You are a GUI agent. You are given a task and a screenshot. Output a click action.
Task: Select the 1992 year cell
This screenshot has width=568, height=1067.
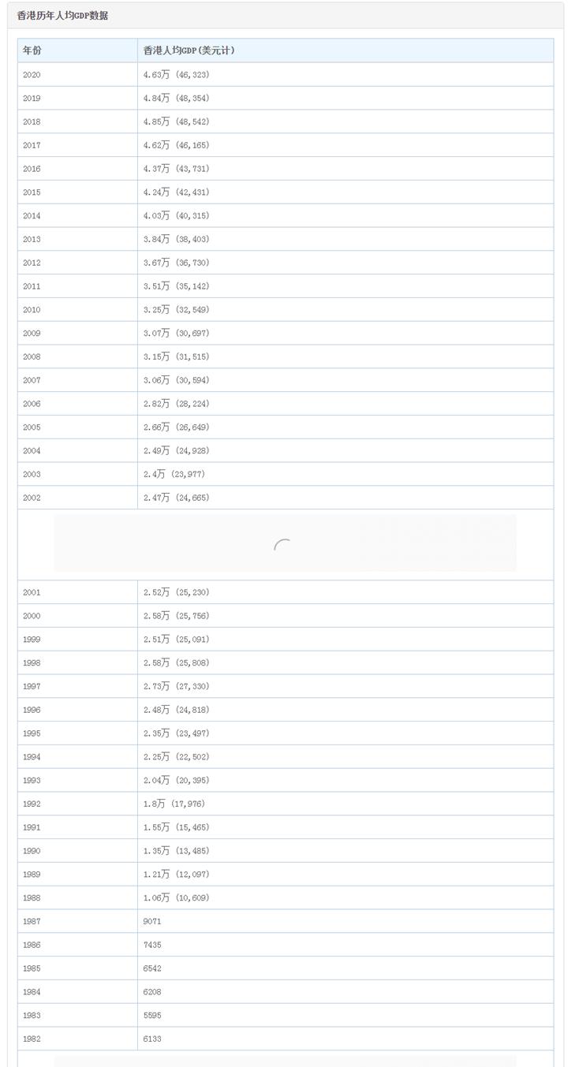[x=32, y=804]
